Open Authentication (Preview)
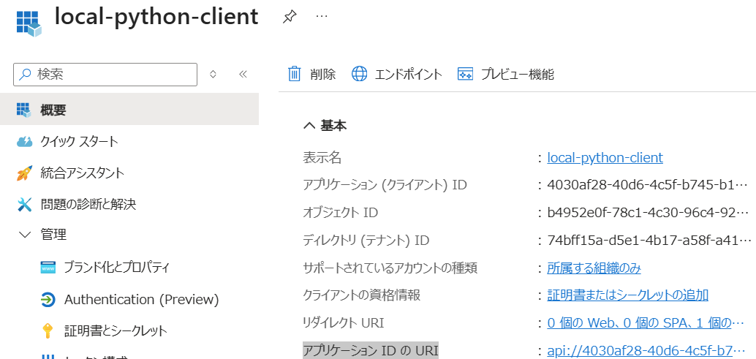This screenshot has height=359, width=756. [142, 300]
